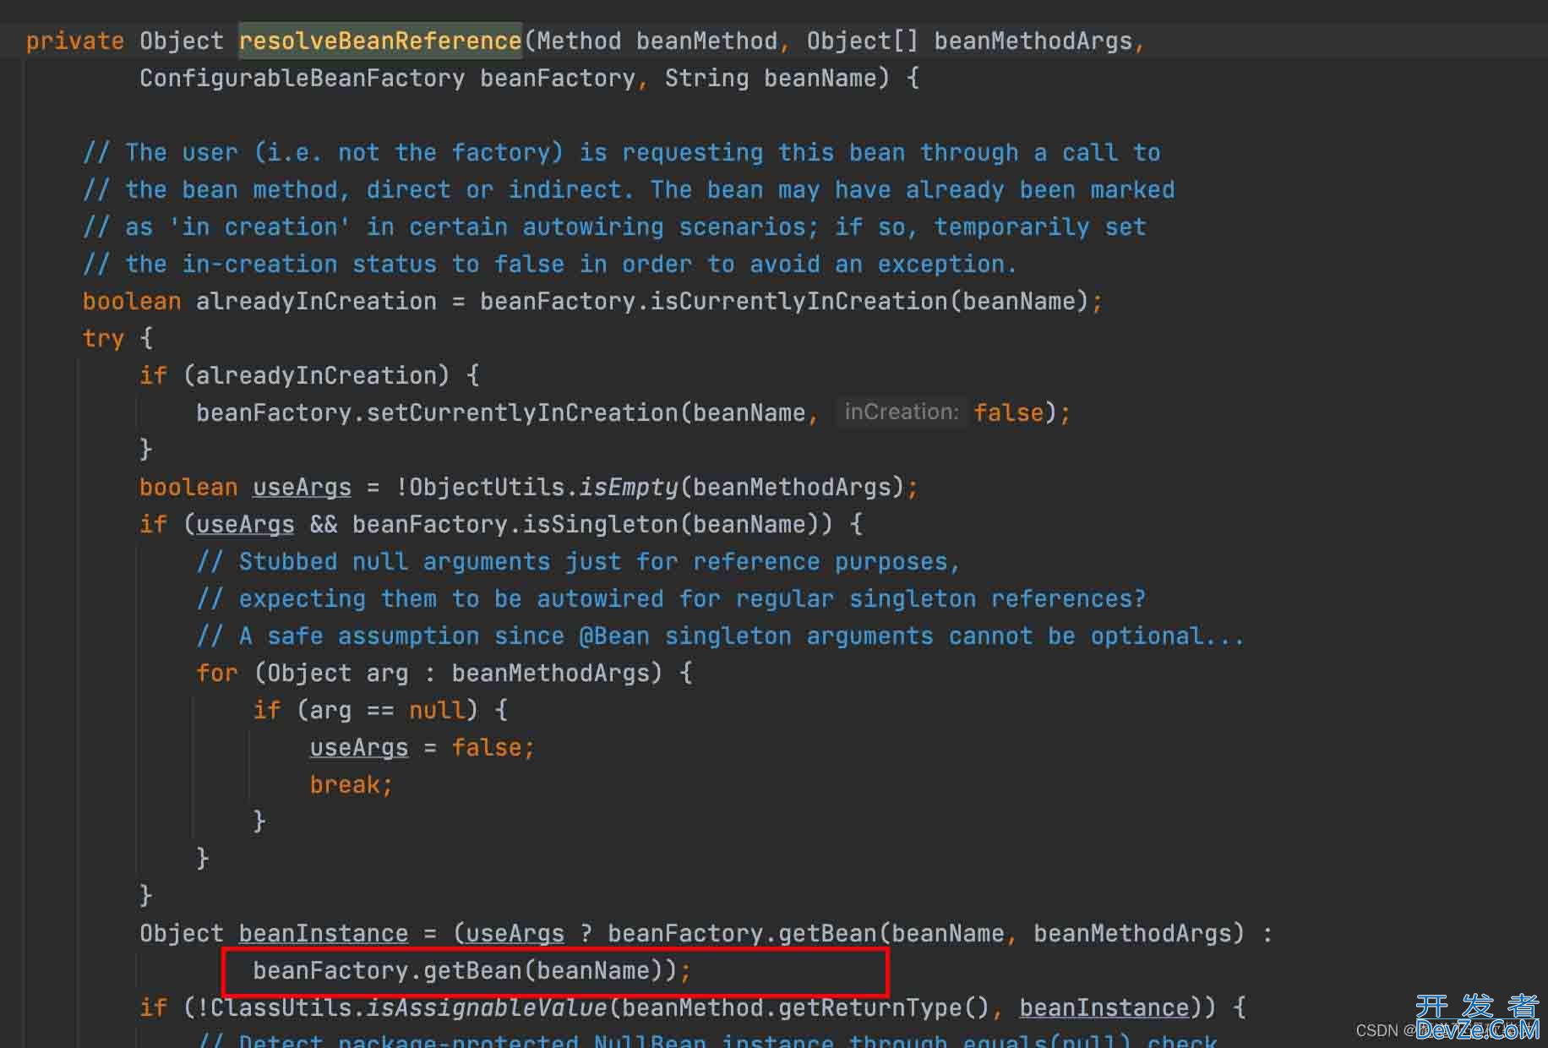Click the 'try' keyword
The image size is (1548, 1048).
click(x=103, y=338)
